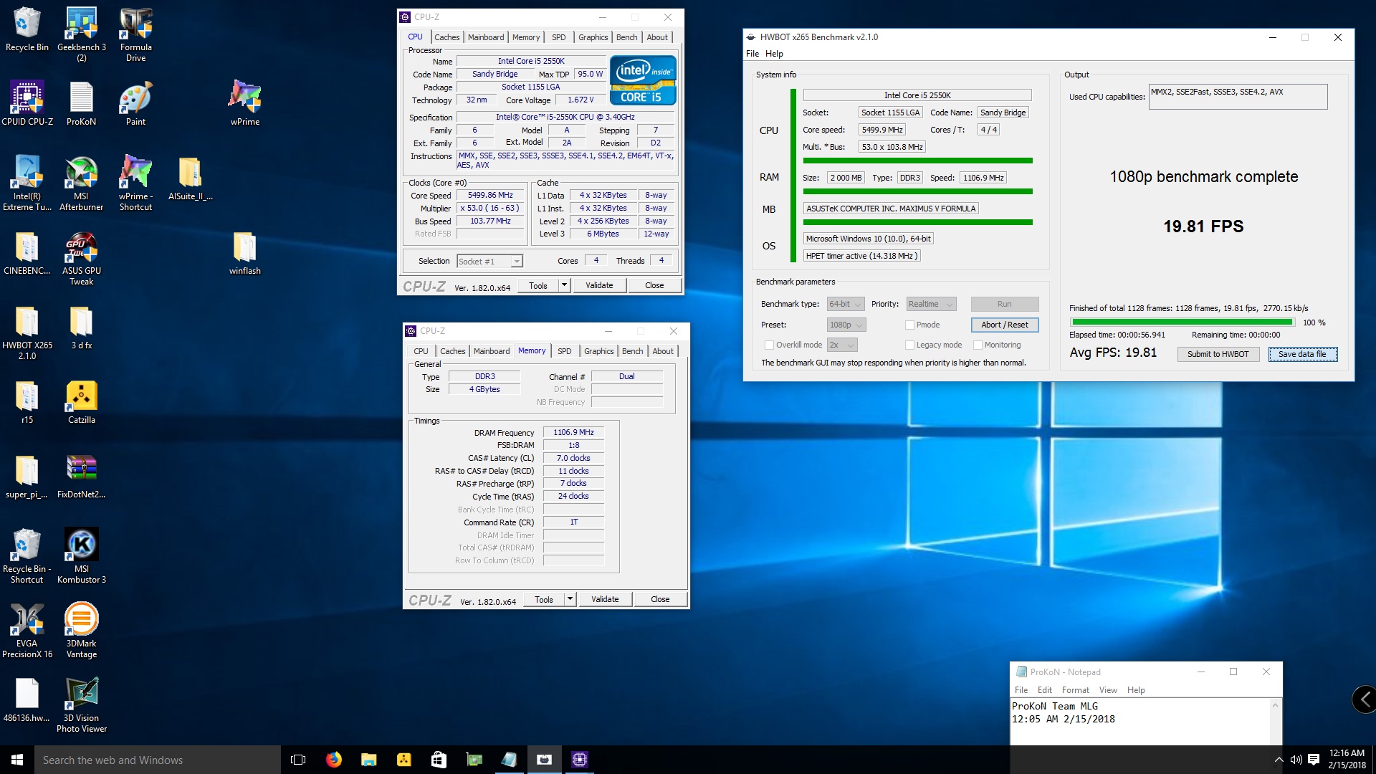
Task: Expand the Overkill 2x dropdown
Action: point(842,345)
